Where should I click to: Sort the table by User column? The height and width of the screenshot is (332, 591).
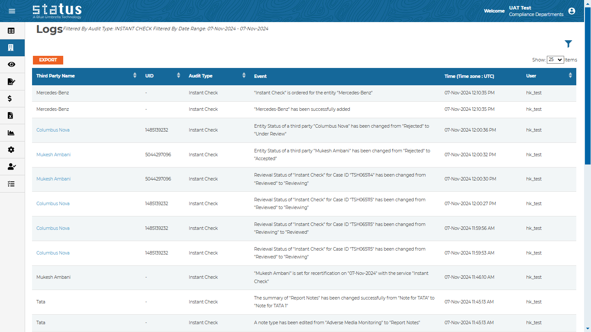[570, 76]
